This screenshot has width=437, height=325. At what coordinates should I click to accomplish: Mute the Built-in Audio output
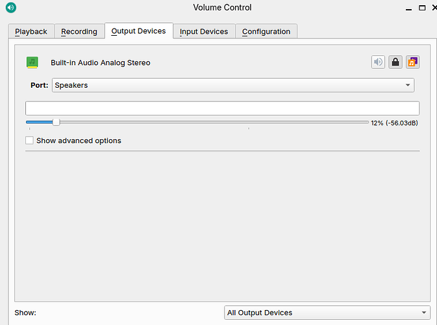pos(378,62)
